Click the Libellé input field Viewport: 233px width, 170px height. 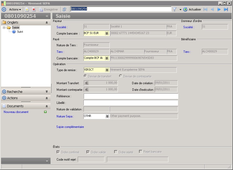[131, 103]
